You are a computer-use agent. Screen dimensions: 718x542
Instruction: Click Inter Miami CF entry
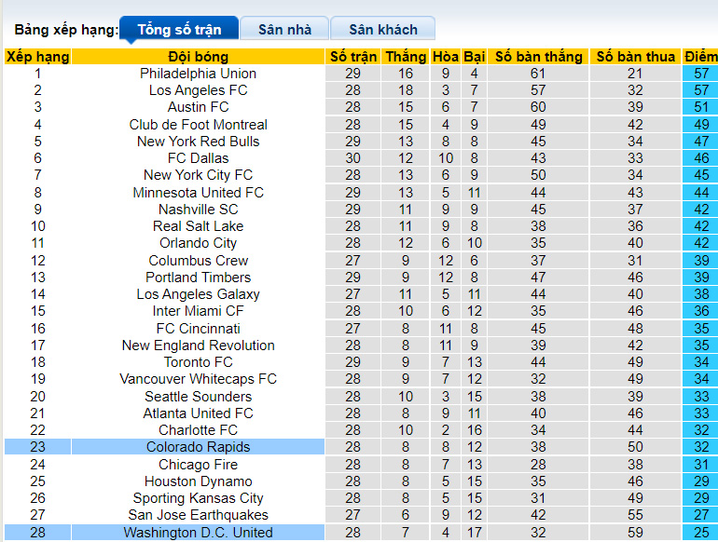(198, 311)
